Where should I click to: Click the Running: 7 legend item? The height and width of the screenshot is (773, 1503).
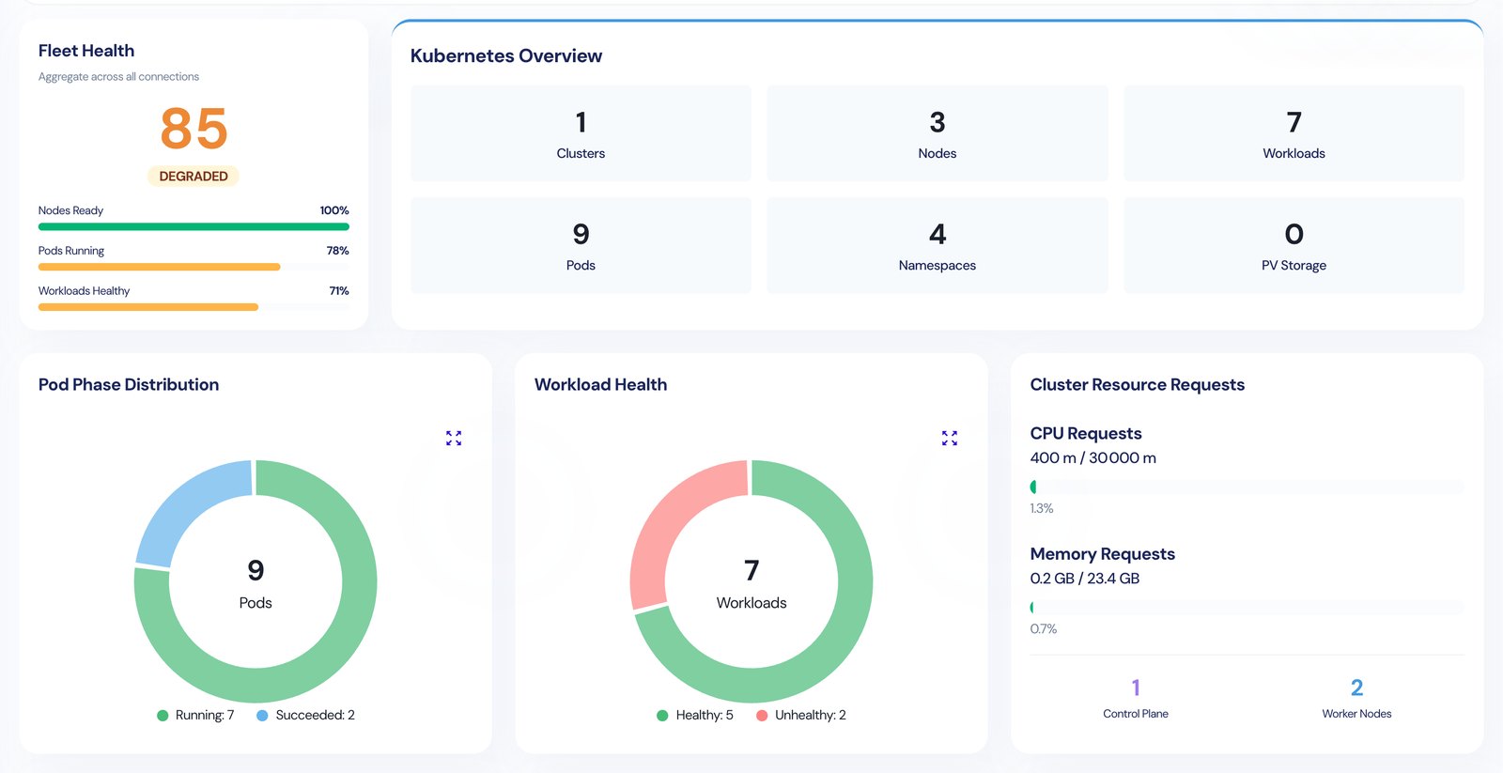195,715
